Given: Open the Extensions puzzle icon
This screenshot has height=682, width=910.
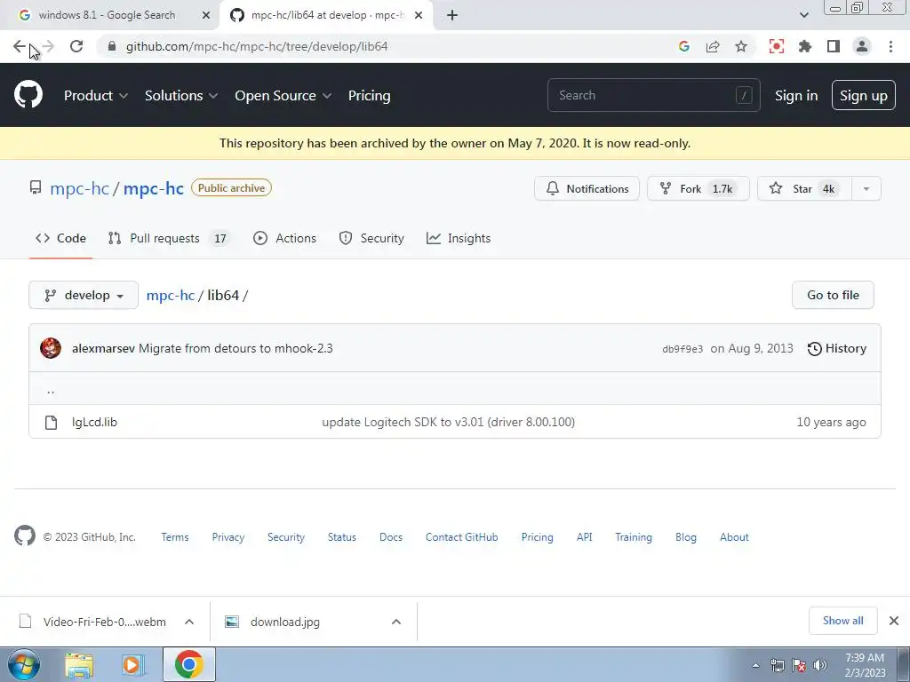Looking at the screenshot, I should [805, 46].
